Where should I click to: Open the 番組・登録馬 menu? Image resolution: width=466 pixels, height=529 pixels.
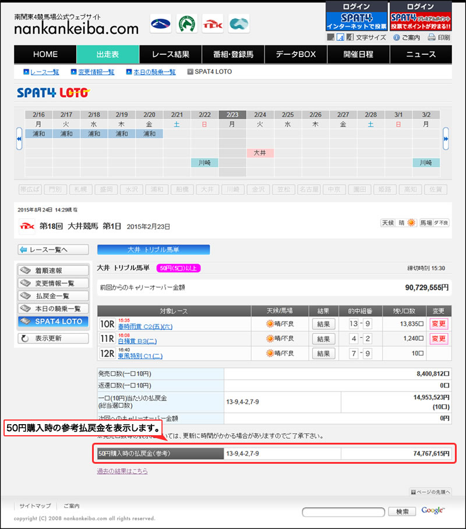tap(233, 54)
